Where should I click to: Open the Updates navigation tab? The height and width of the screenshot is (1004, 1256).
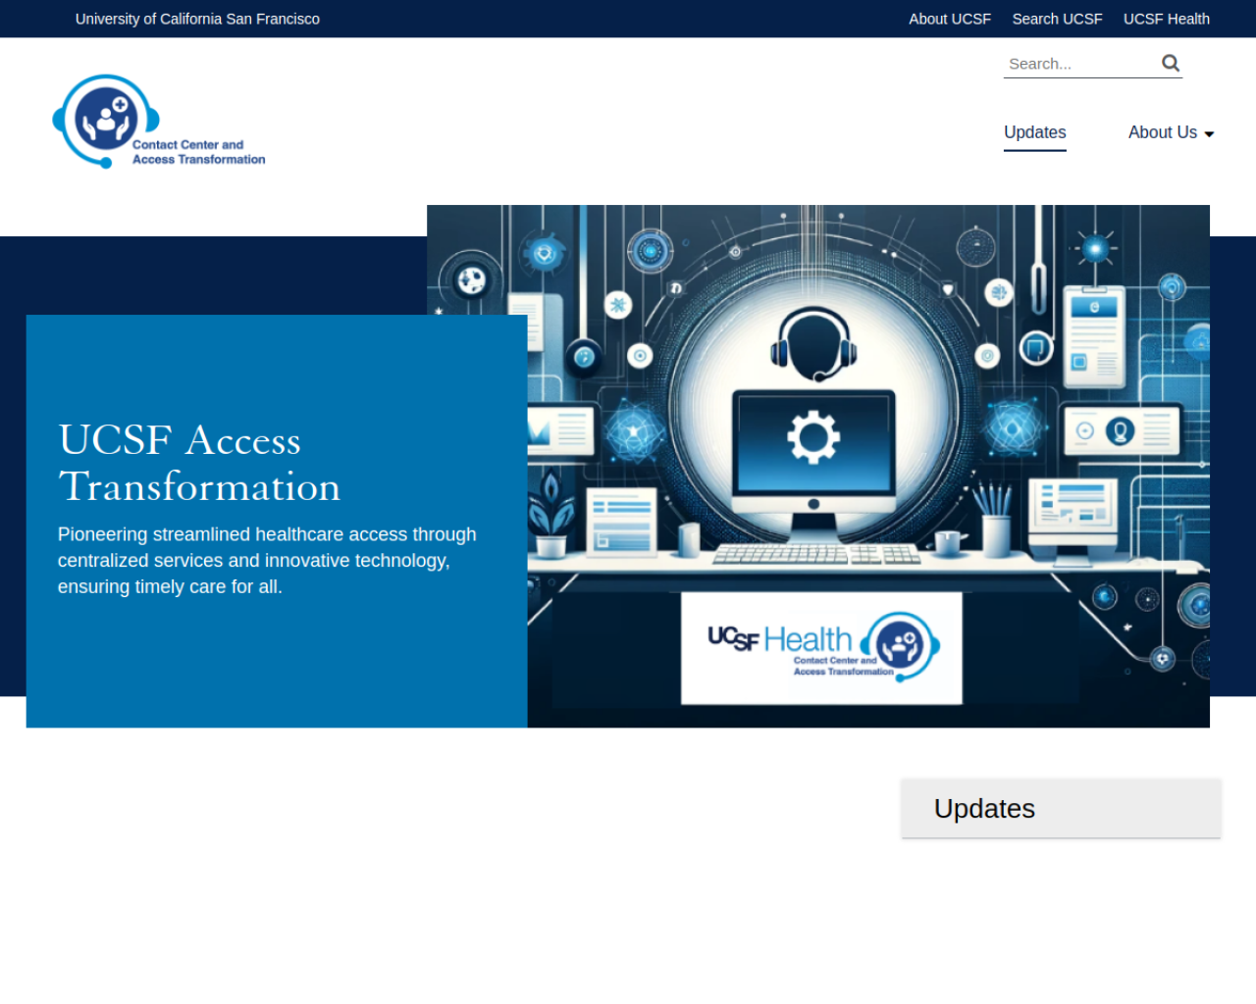(x=1034, y=132)
